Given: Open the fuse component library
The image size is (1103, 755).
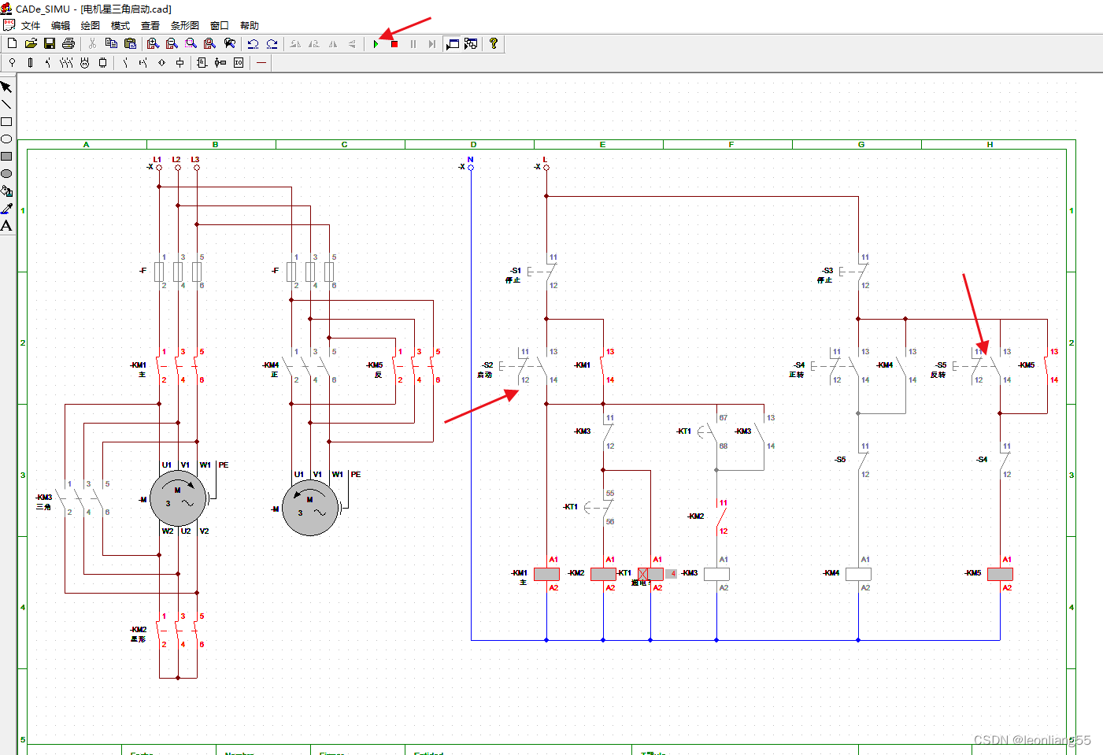Looking at the screenshot, I should pos(30,63).
